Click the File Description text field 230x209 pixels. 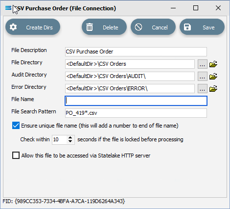[136, 52]
